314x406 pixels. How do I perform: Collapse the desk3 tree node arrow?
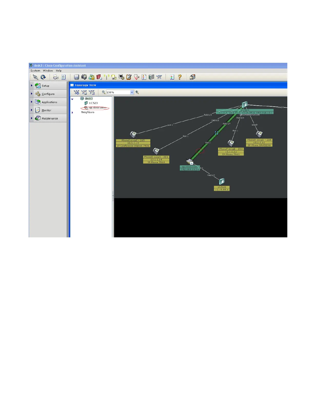click(x=72, y=99)
